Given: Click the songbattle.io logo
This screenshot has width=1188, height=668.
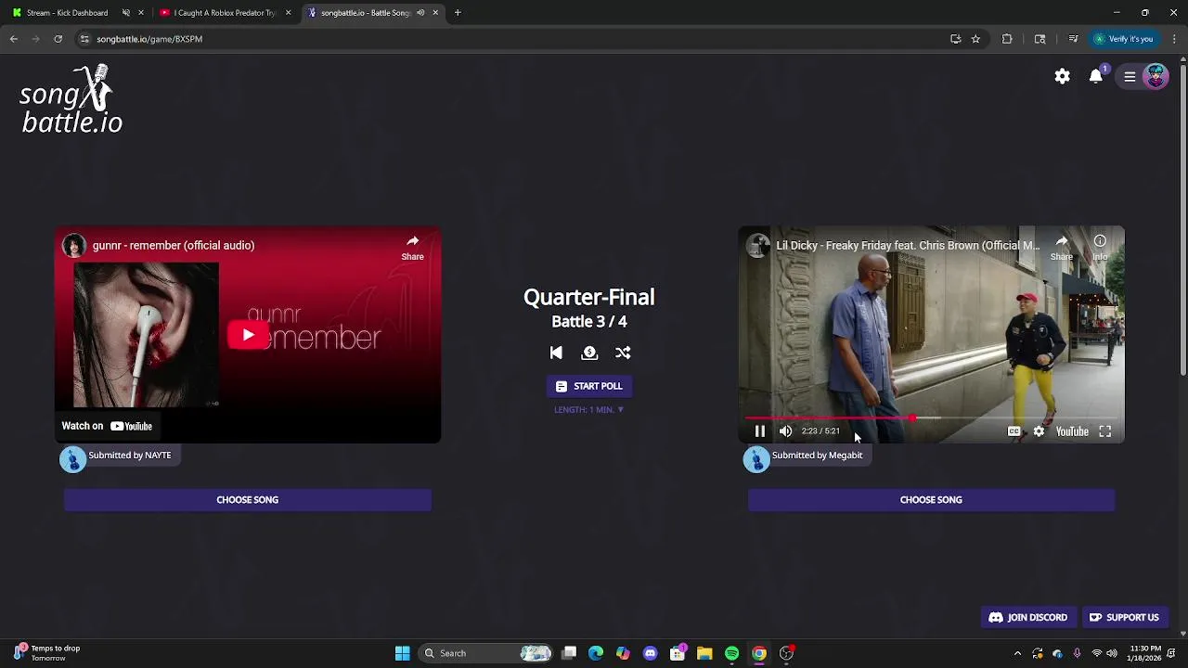Looking at the screenshot, I should coord(71,99).
